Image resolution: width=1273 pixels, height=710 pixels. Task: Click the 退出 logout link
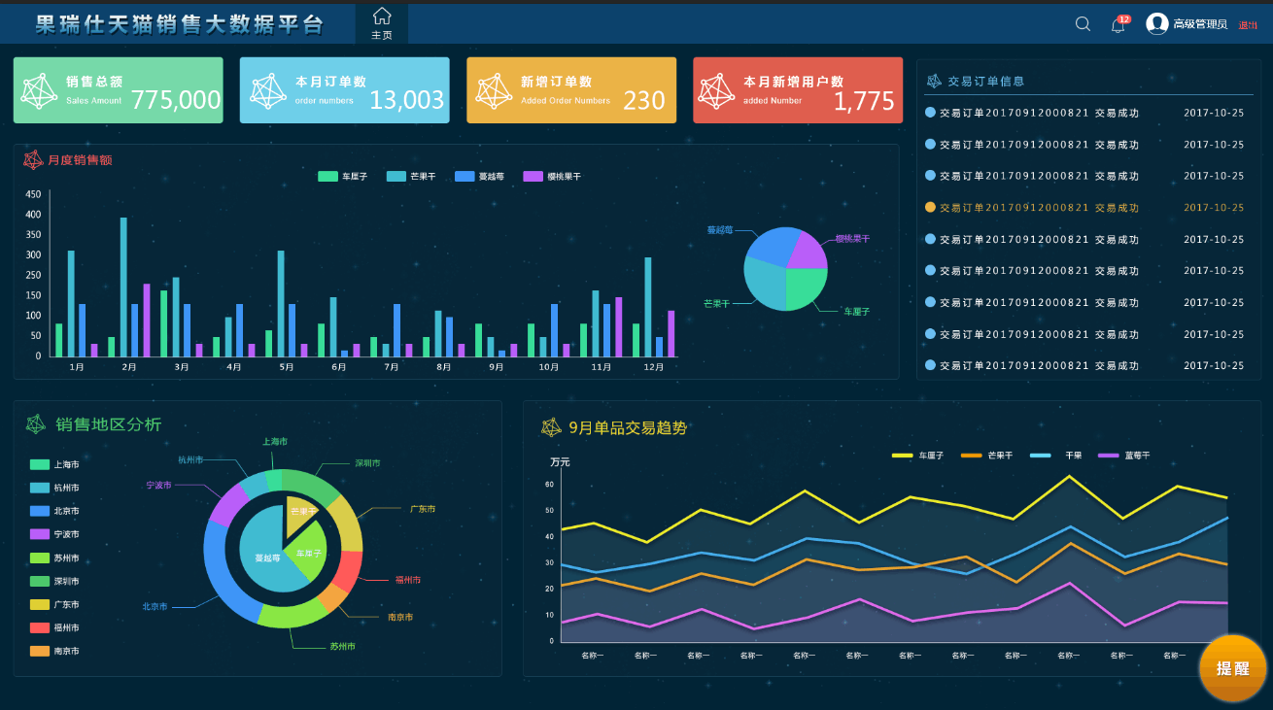tap(1248, 25)
